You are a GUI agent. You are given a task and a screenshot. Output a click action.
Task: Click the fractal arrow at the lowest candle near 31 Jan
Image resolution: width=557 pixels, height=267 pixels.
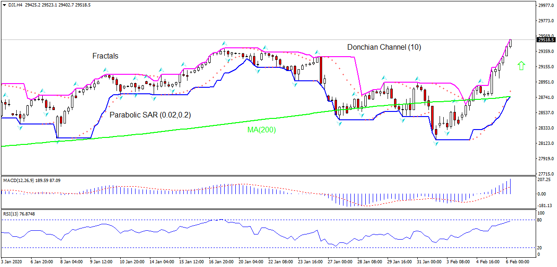tap(436, 144)
